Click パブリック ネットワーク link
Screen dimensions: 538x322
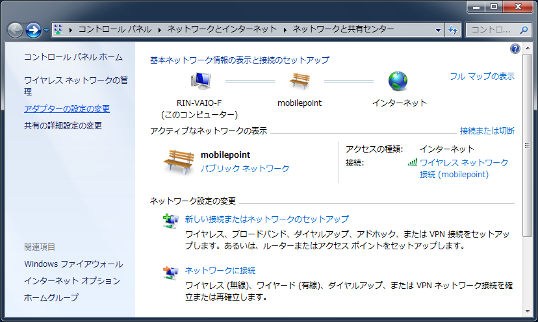(x=245, y=168)
